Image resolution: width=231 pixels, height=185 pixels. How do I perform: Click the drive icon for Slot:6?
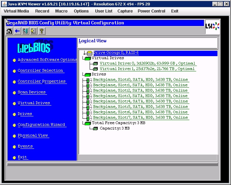pos(89,113)
